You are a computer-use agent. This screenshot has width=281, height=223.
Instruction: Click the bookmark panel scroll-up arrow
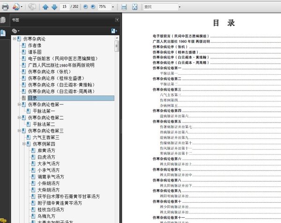117,38
